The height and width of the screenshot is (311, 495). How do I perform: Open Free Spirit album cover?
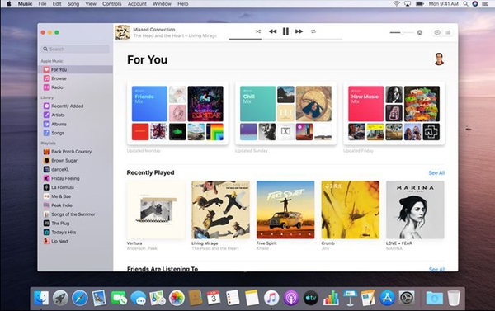(285, 210)
